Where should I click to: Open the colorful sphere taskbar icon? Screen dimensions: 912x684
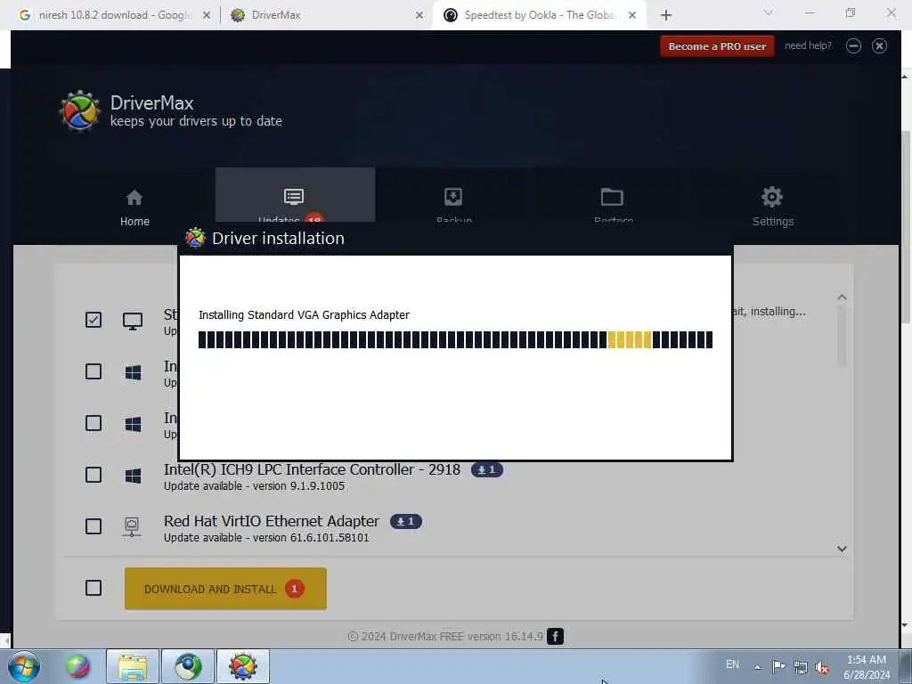point(77,666)
